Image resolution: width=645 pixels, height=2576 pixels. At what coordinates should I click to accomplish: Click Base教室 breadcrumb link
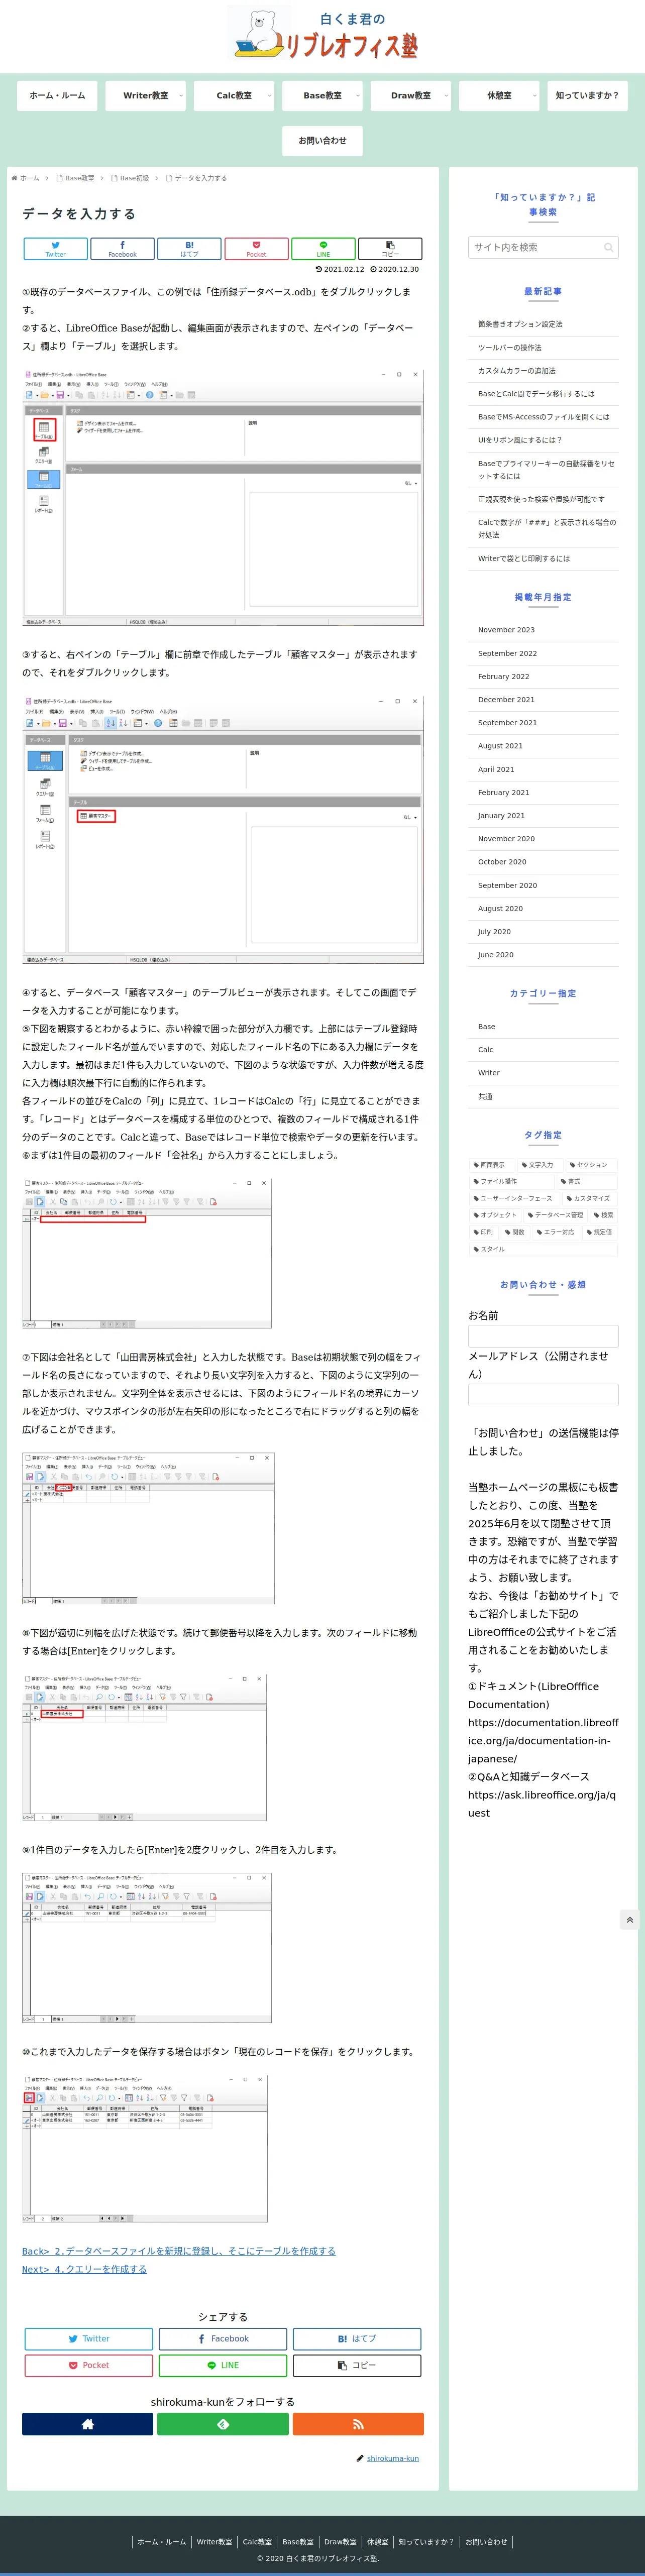click(79, 178)
